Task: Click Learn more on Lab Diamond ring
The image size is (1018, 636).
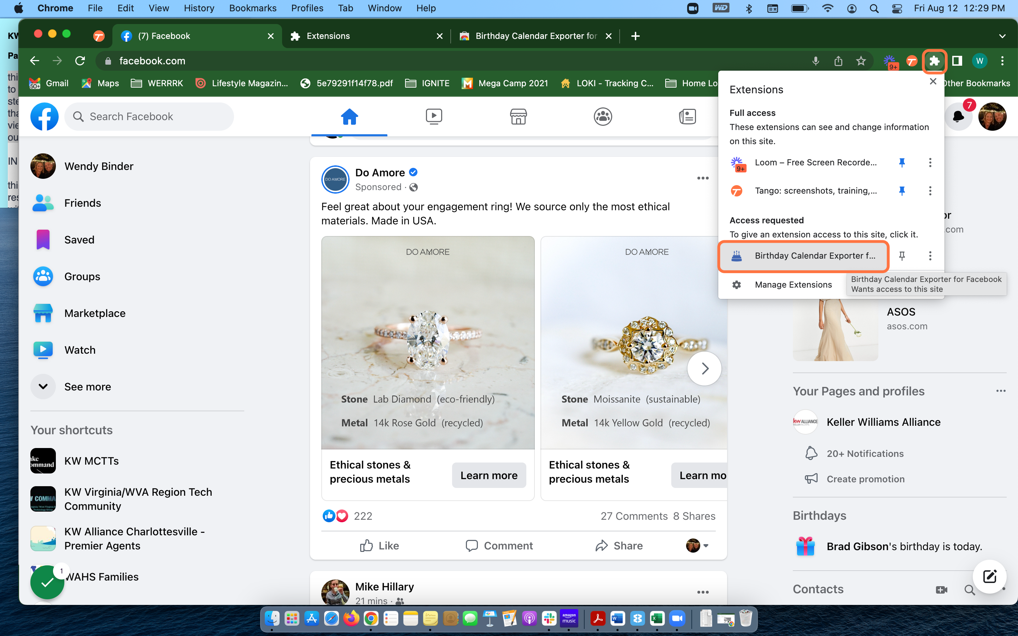Action: pyautogui.click(x=489, y=475)
